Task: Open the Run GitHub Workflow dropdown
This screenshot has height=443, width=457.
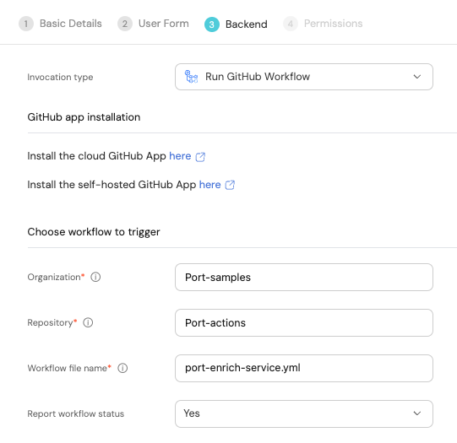Action: pyautogui.click(x=304, y=77)
